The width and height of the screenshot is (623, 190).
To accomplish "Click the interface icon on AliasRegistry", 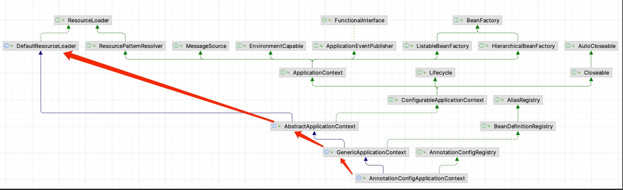I will 497,100.
